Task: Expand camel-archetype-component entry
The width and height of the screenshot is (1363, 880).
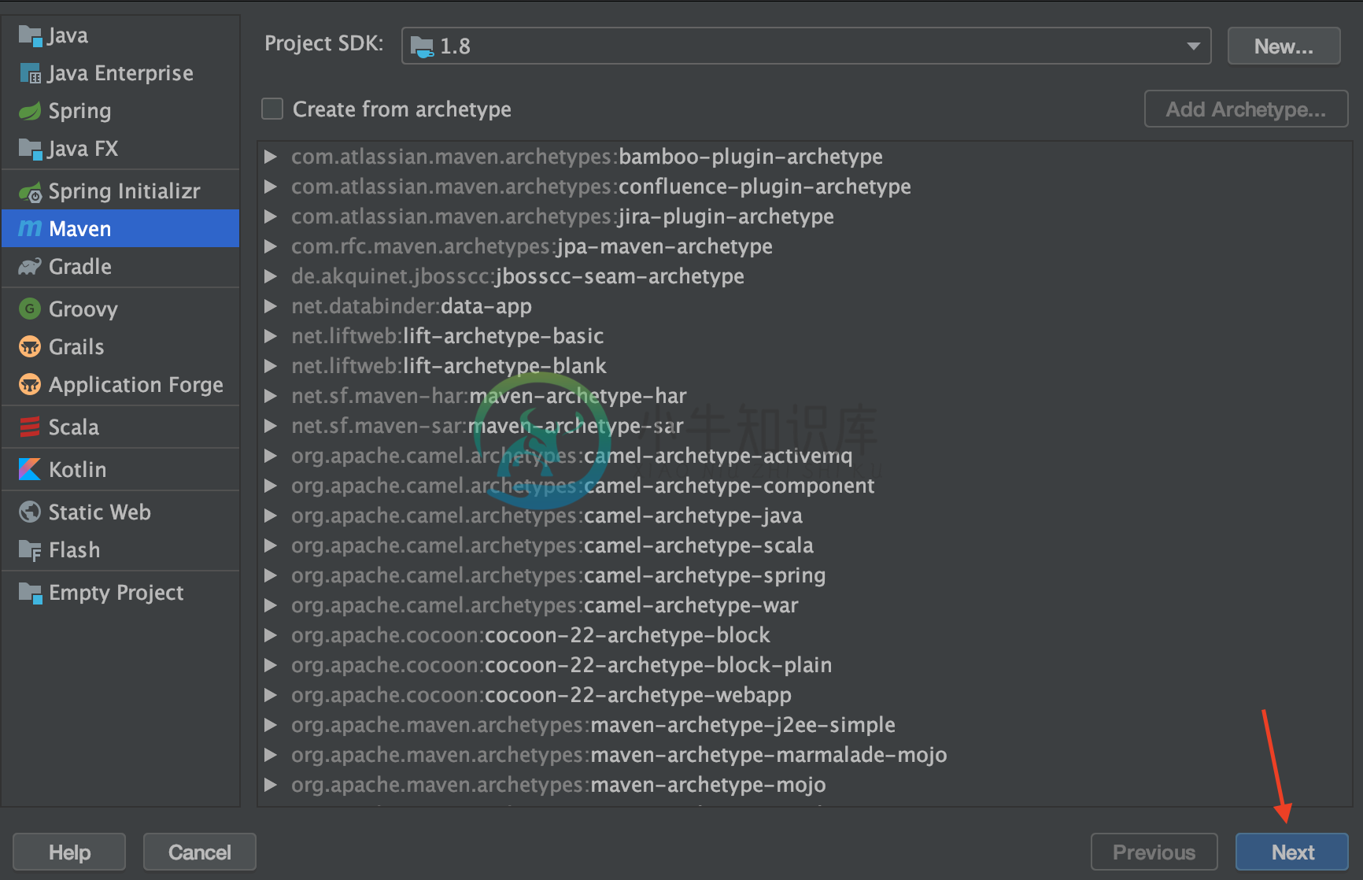Action: [x=271, y=486]
